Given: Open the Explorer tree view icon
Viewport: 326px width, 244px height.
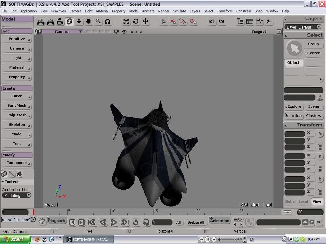Looking at the screenshot, I should click(x=240, y=21).
